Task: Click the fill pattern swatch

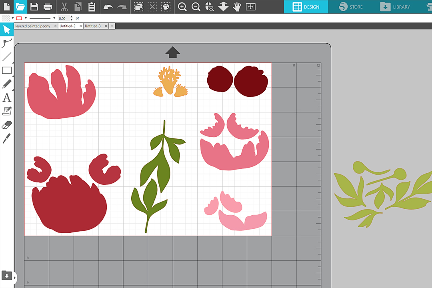Action: (6, 18)
